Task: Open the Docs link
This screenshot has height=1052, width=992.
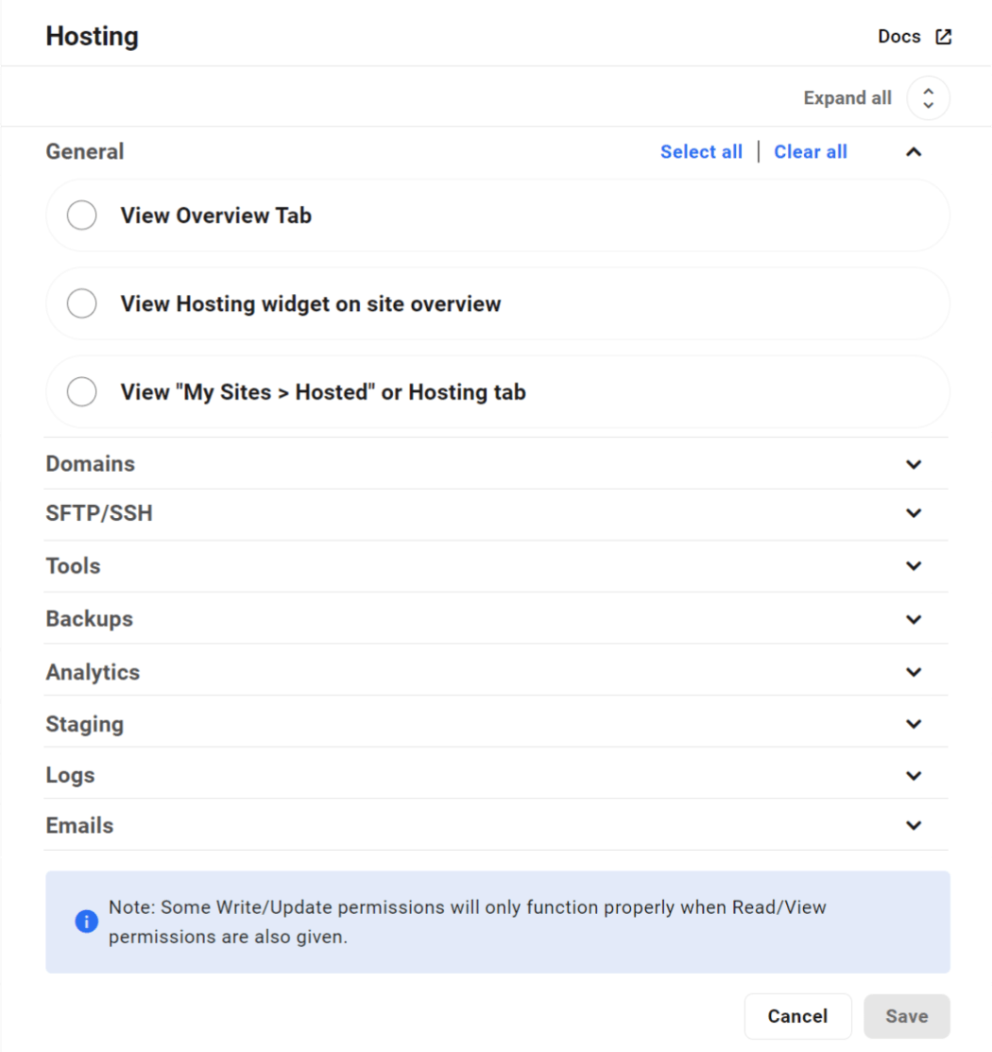Action: tap(898, 37)
